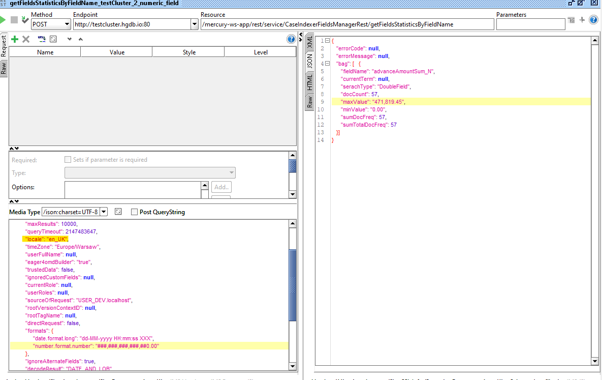Click the Media Type text field
Image resolution: width=602 pixels, height=380 pixels.
tap(71, 212)
